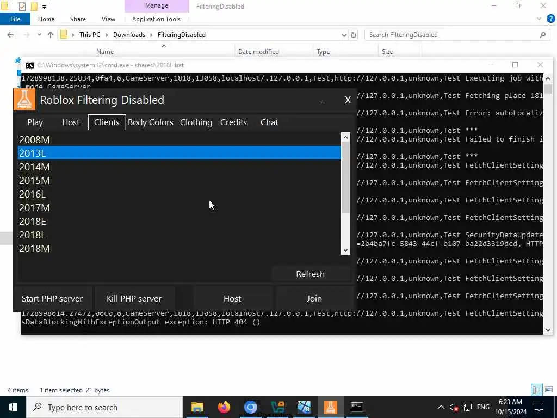The height and width of the screenshot is (418, 557).
Task: Click Kill PHP server button
Action: coord(134,299)
